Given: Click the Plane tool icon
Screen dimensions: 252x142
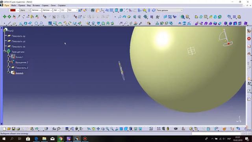Looking at the screenshot, I should [14, 24].
